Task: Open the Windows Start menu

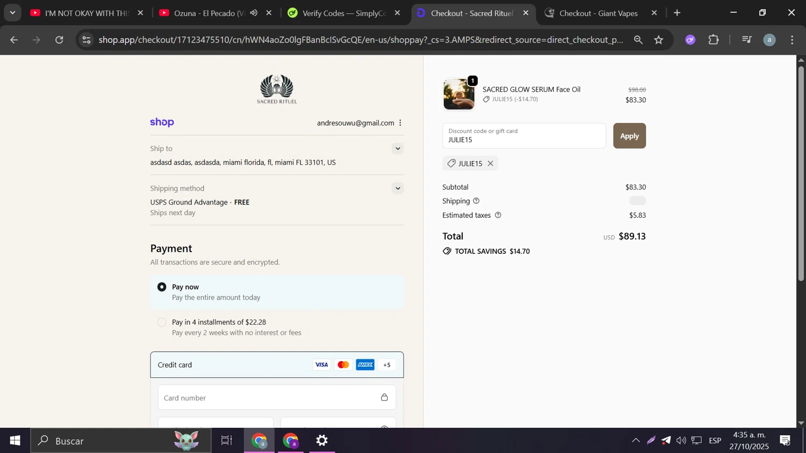Action: [15, 441]
